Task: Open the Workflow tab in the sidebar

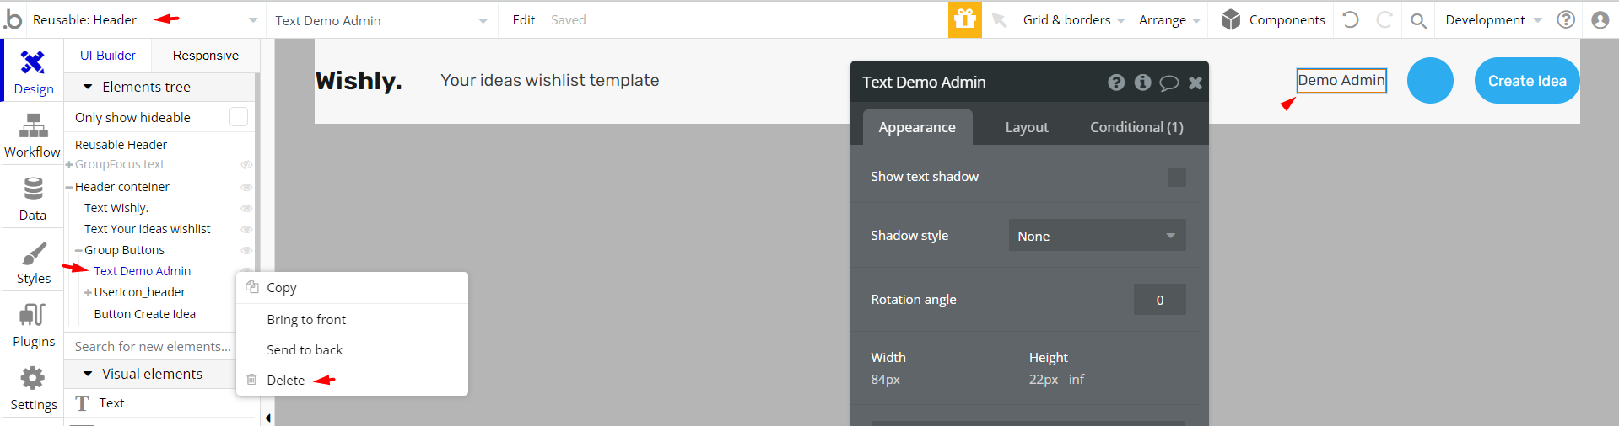Action: click(x=32, y=136)
